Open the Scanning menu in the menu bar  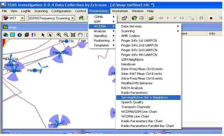[41, 11]
